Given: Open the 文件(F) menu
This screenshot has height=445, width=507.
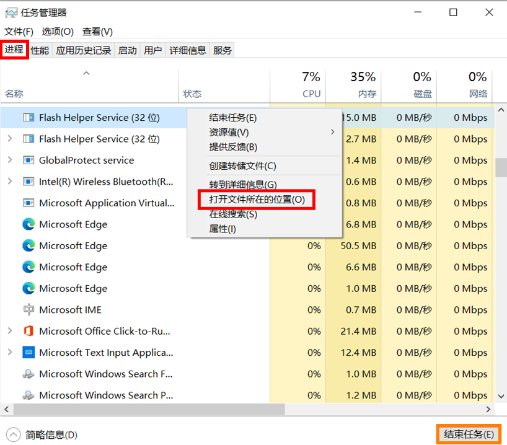Looking at the screenshot, I should click(x=19, y=32).
